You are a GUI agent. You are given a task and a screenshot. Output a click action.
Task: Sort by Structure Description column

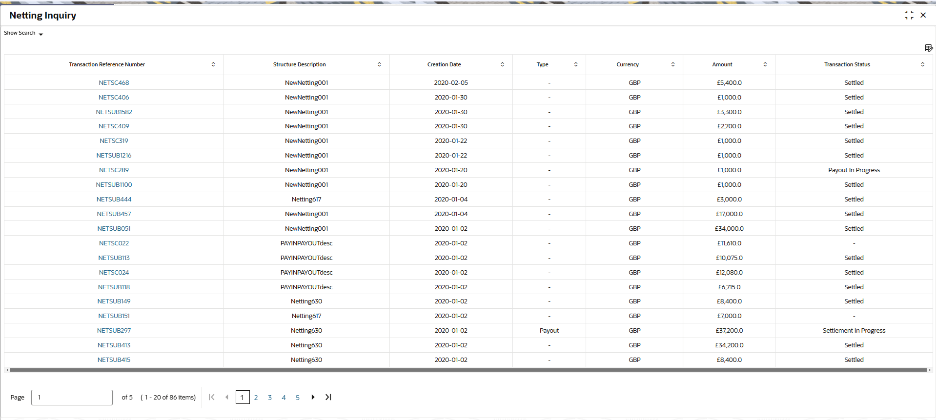click(379, 64)
